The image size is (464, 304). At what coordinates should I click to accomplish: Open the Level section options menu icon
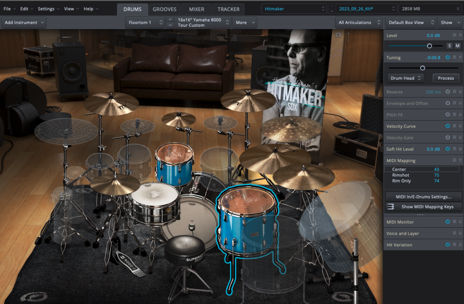pyautogui.click(x=454, y=35)
